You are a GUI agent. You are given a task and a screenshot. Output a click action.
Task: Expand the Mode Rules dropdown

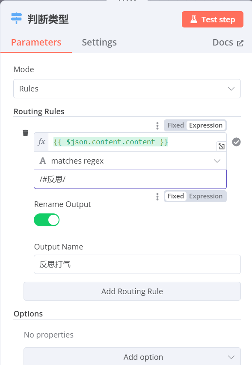click(x=127, y=89)
